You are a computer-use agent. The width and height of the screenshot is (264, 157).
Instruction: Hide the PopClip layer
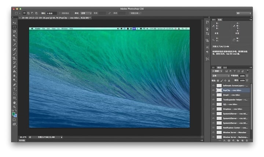click(213, 90)
